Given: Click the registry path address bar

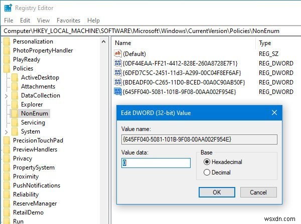Looking at the screenshot, I should pyautogui.click(x=150, y=31).
